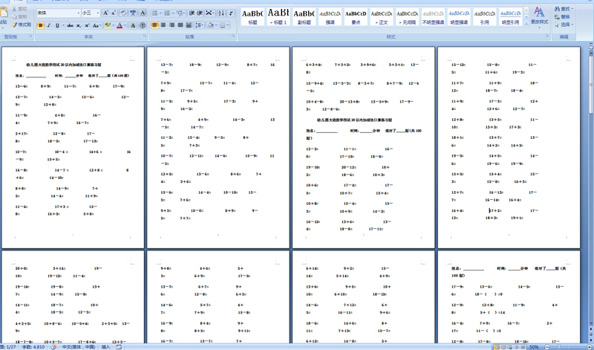This screenshot has width=594, height=350.
Task: Open the line spacing dropdown
Action: pyautogui.click(x=199, y=25)
